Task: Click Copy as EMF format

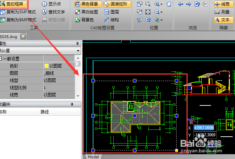Action: [18, 12]
